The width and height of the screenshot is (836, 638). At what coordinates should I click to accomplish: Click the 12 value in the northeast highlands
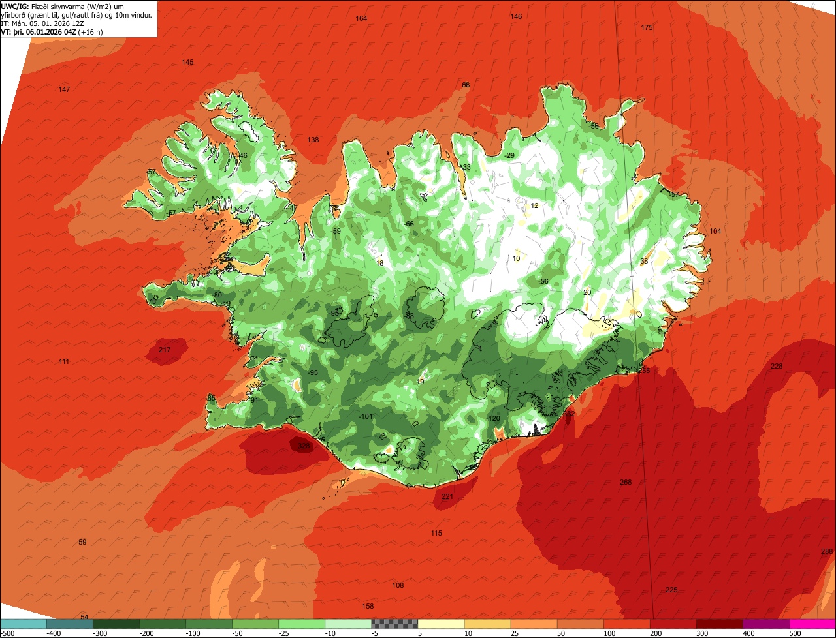[x=534, y=205]
